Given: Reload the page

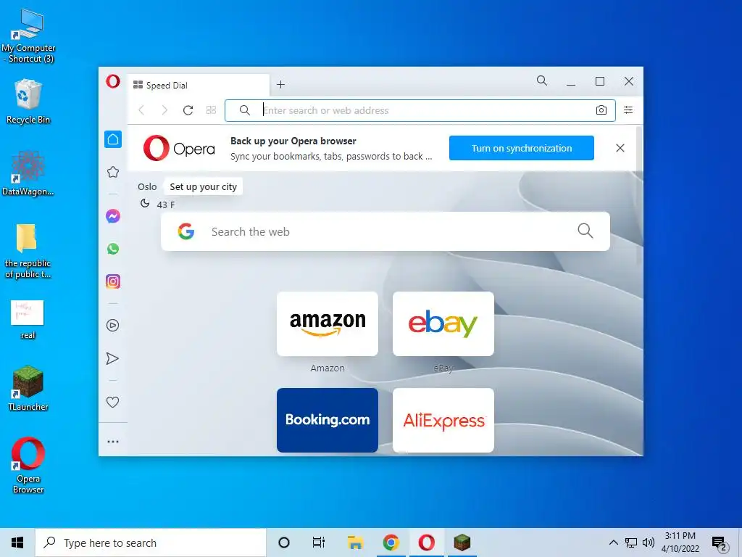Looking at the screenshot, I should (188, 110).
